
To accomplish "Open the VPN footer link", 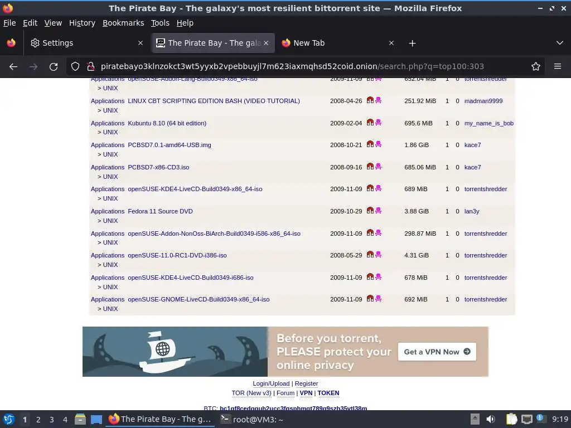I will (x=306, y=393).
